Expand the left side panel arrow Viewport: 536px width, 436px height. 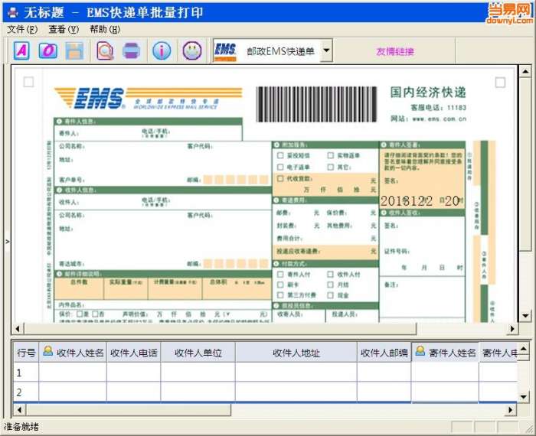coord(7,242)
